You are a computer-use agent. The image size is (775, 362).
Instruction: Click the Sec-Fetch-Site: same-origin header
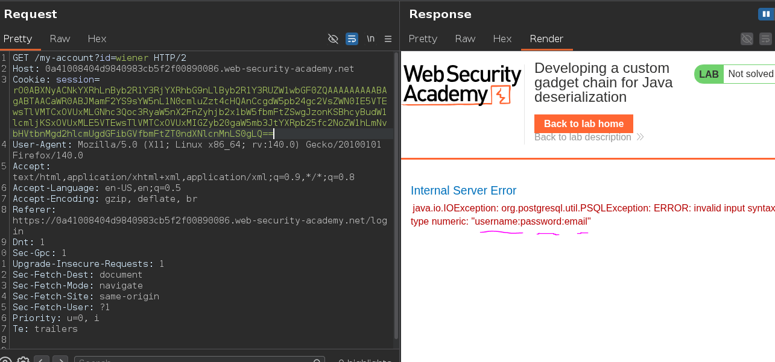click(86, 296)
